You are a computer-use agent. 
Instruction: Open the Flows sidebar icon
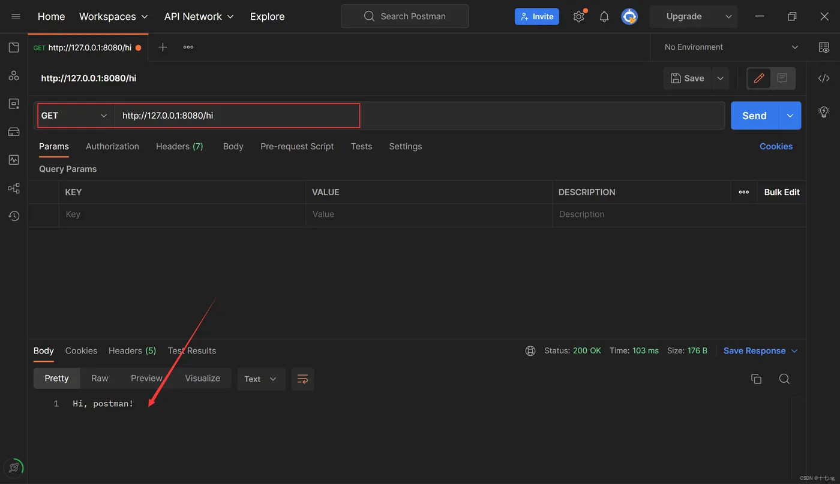[14, 188]
